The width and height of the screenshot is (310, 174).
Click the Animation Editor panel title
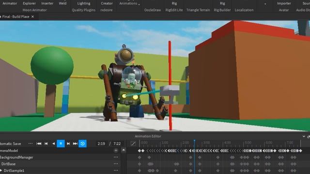pos(148,136)
